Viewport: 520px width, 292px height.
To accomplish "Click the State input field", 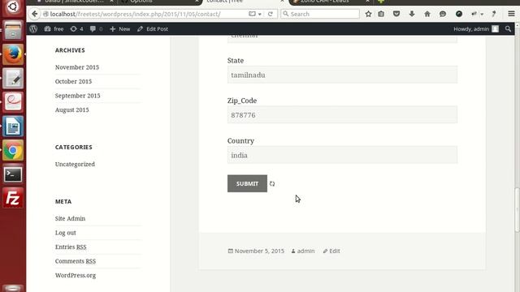I will pyautogui.click(x=342, y=75).
